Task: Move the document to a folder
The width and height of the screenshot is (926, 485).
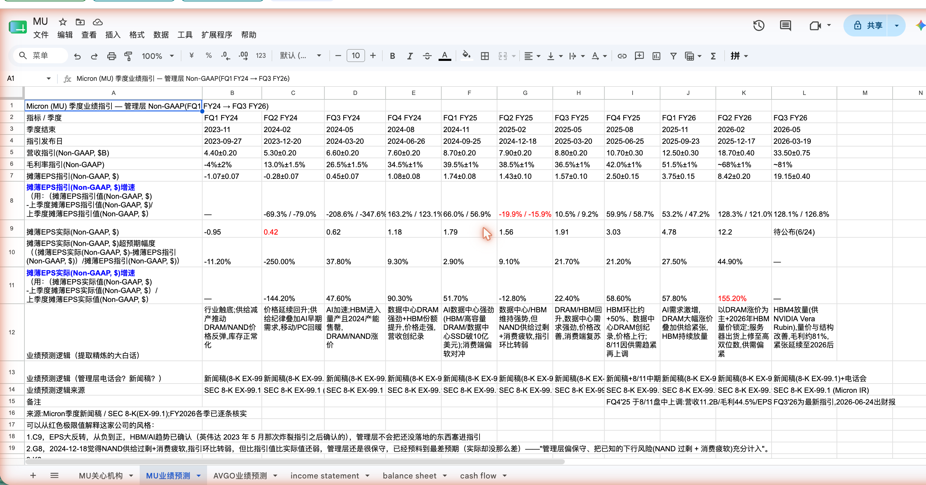Action: pyautogui.click(x=80, y=22)
